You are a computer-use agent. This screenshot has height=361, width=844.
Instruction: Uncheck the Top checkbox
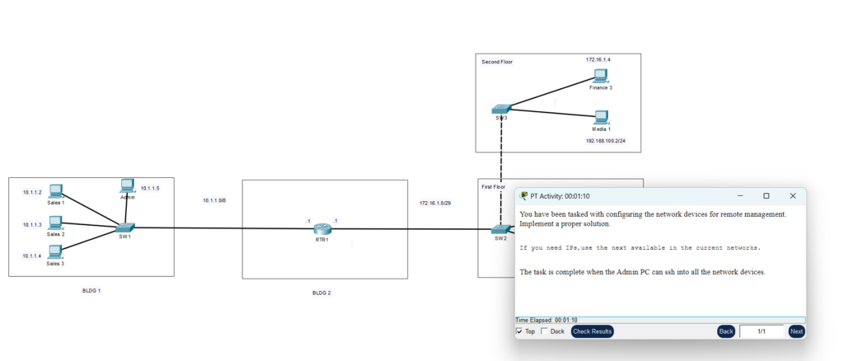click(519, 331)
